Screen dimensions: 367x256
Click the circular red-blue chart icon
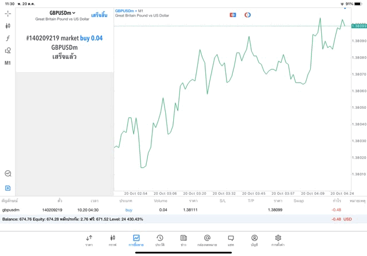[247, 15]
